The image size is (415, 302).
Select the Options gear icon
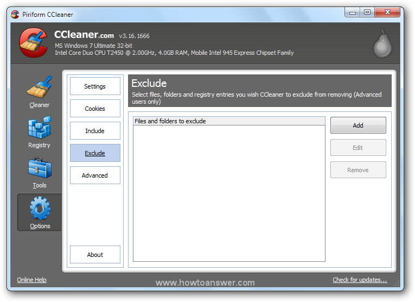click(x=40, y=208)
